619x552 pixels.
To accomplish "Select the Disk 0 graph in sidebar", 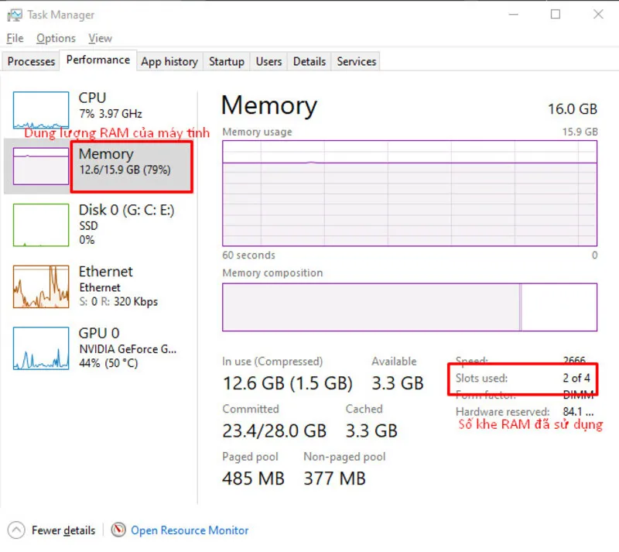I will coord(40,225).
